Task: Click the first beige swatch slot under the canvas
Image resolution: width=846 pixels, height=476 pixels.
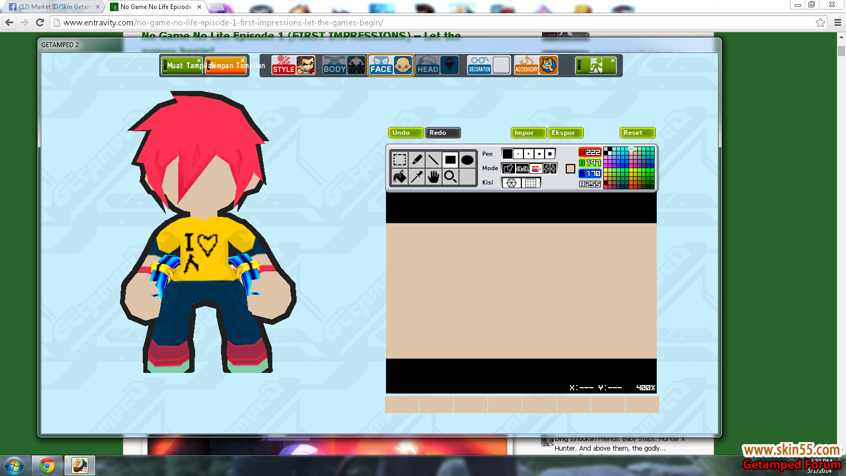Action: [402, 405]
